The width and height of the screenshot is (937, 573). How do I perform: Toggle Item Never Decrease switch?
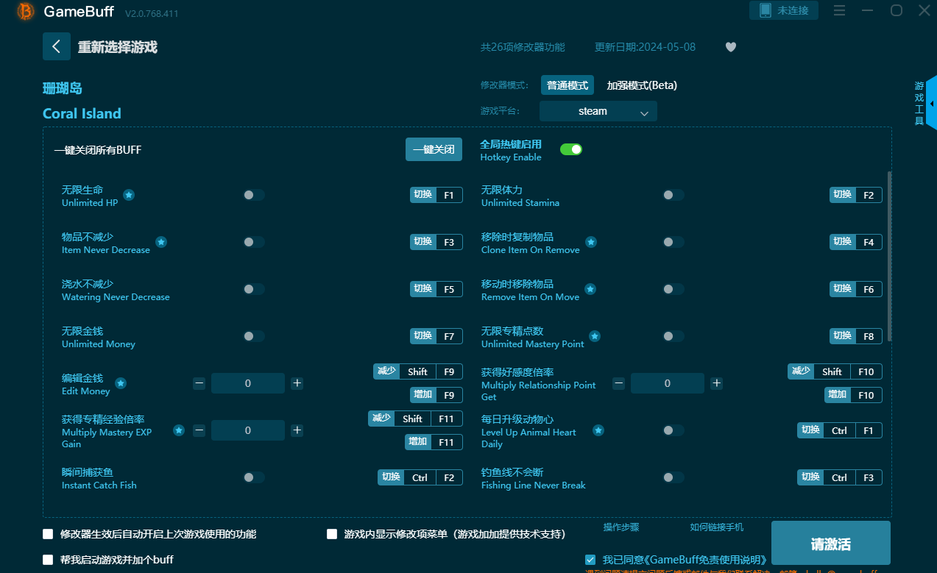[254, 242]
